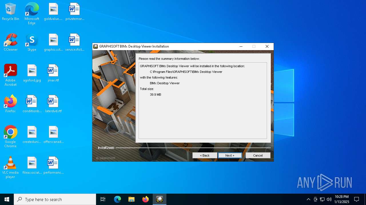
Task: Open CCleaner desktop shortcut
Action: click(11, 43)
